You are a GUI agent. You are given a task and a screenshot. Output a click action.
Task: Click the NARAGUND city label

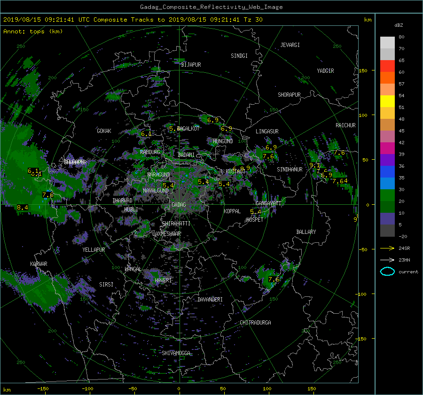pos(159,175)
